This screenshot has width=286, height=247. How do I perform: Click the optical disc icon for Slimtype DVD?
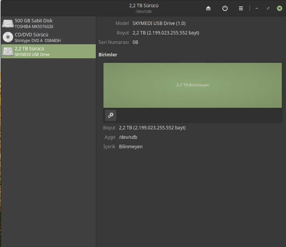tap(8, 37)
